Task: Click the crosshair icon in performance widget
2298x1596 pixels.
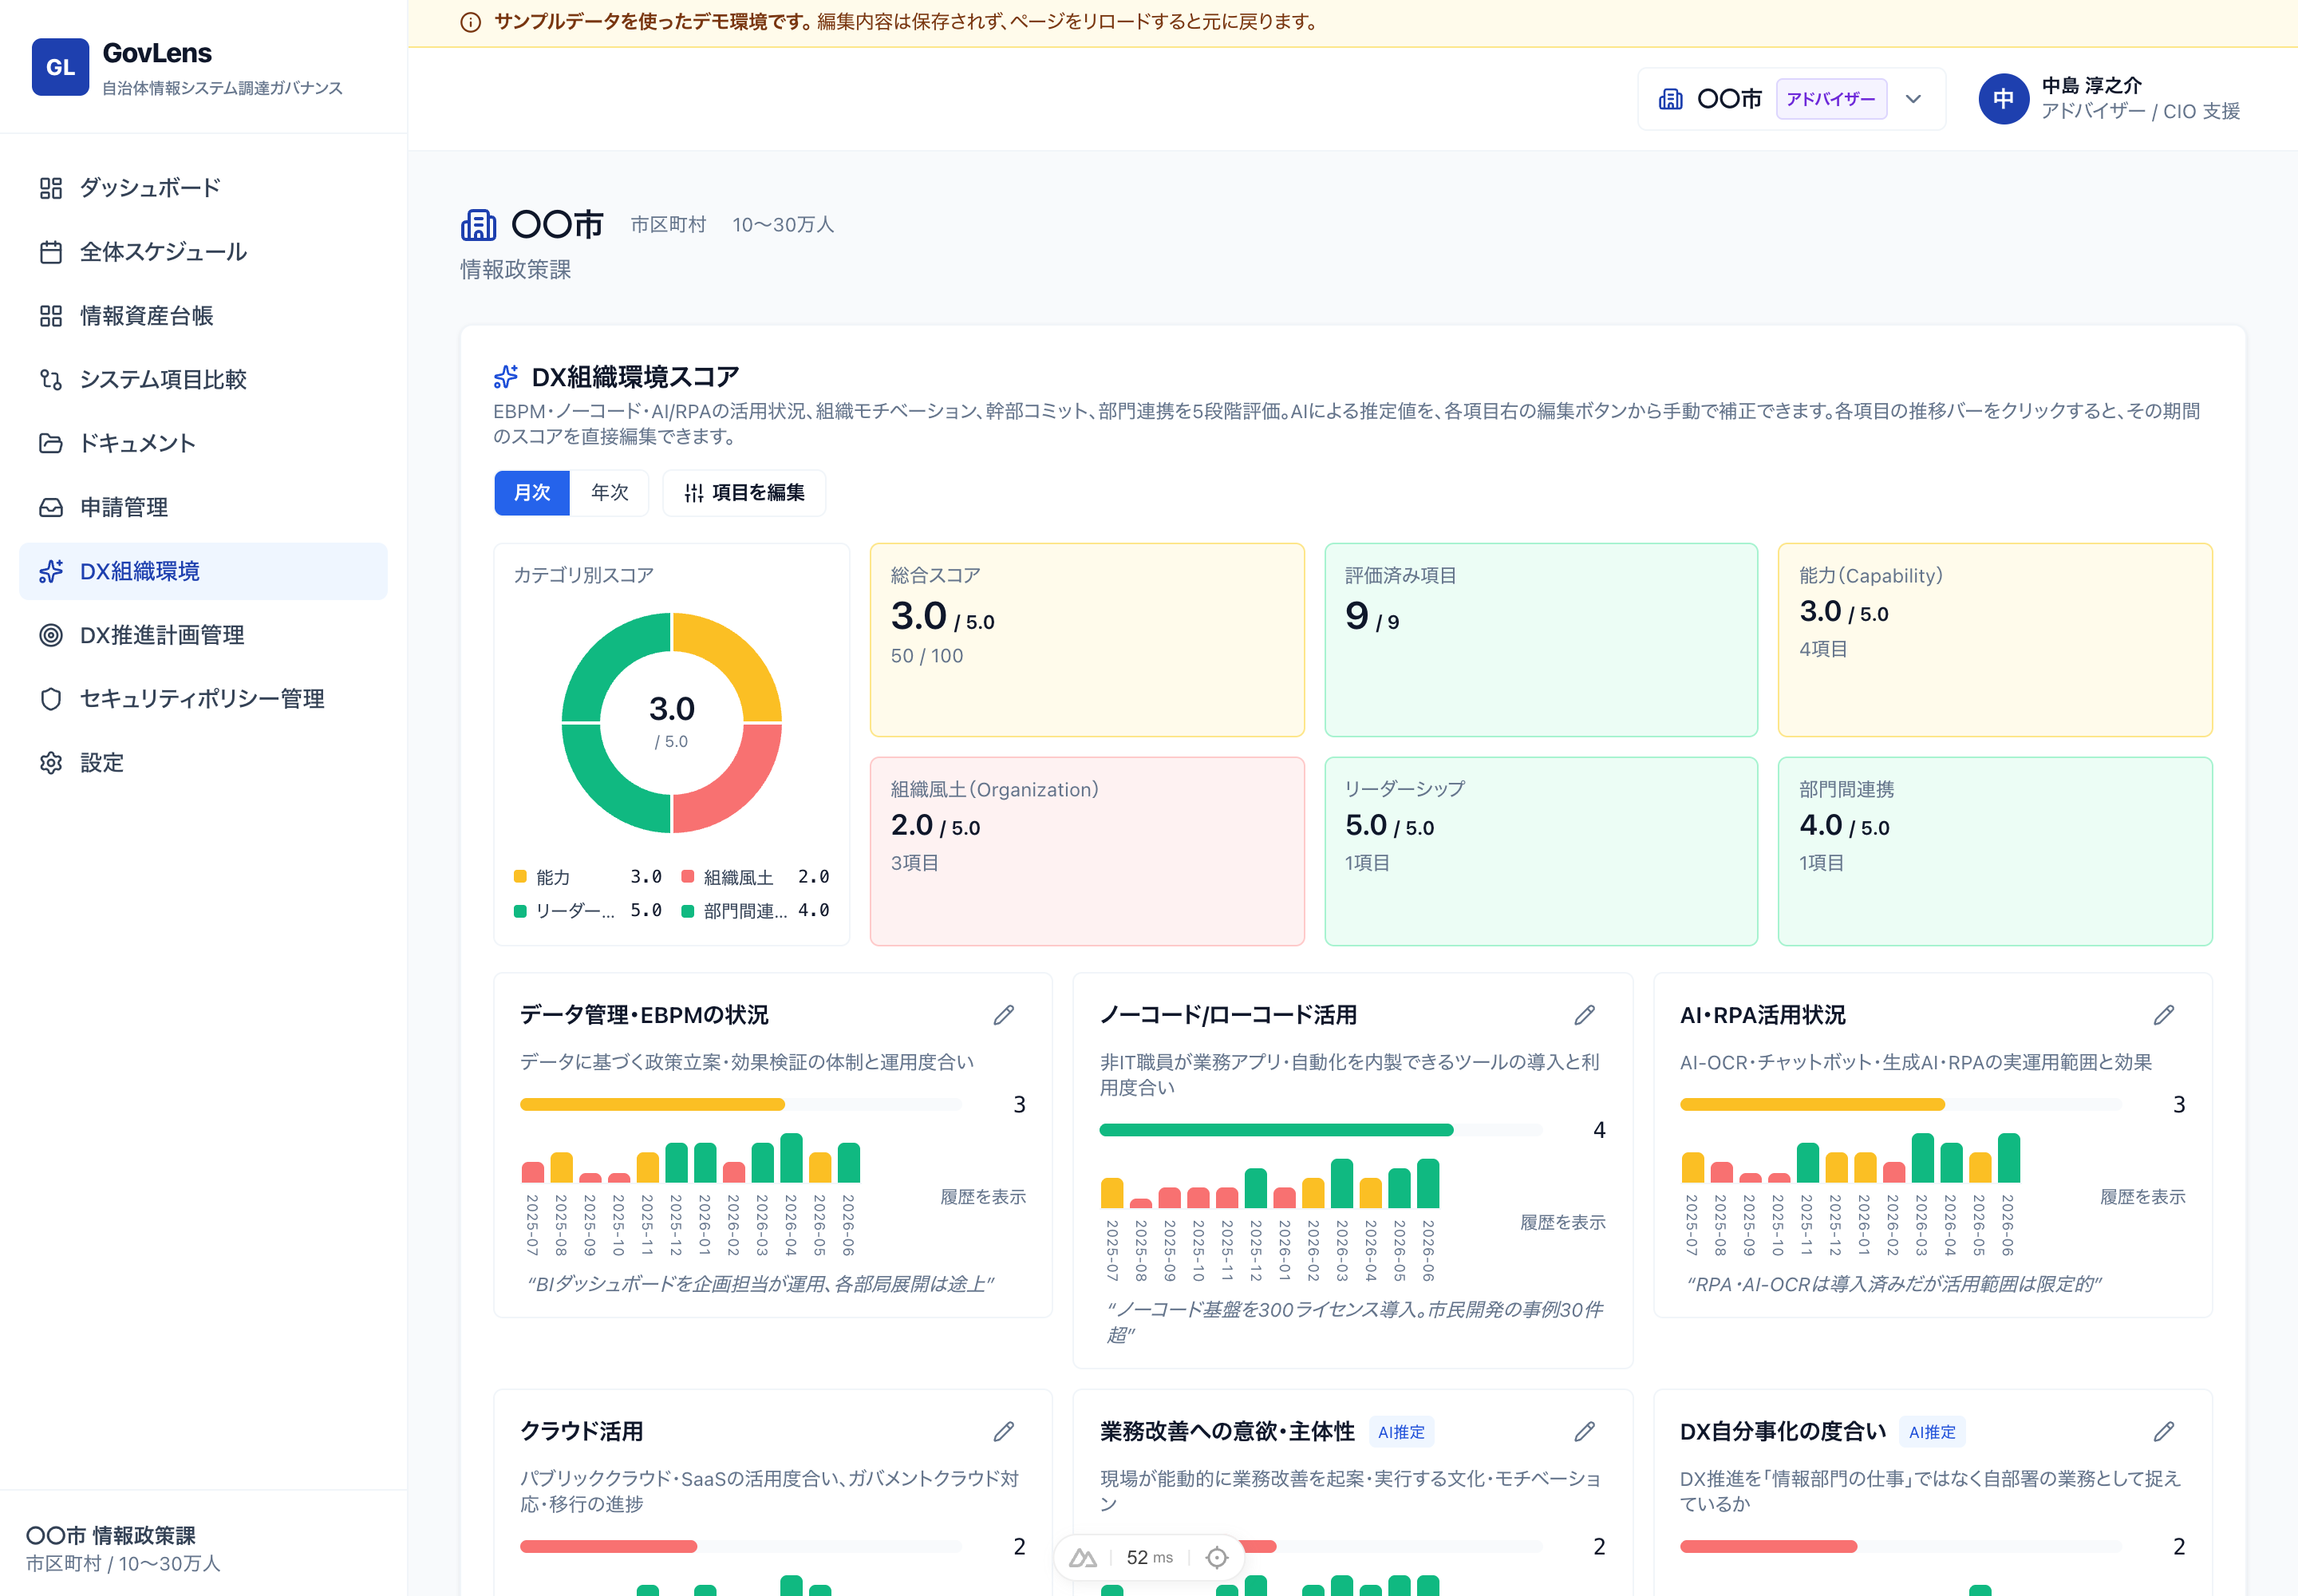Action: point(1217,1558)
